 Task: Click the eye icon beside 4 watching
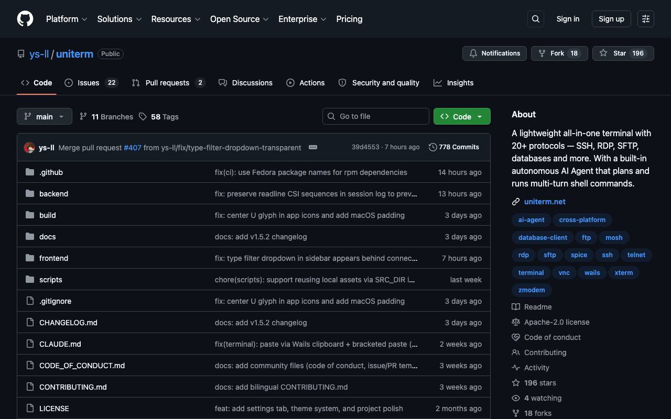coord(516,398)
